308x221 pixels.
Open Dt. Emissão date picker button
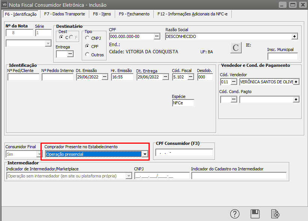tap(105, 77)
